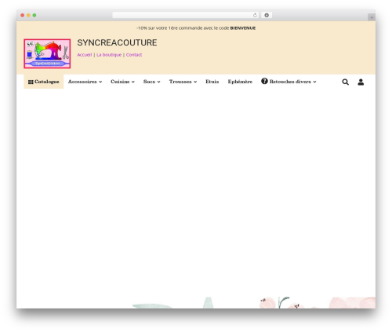Expand the Cuisine dropdown chevron
This screenshot has width=392, height=332.
pos(133,82)
